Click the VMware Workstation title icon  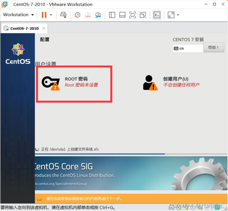pos(5,4)
